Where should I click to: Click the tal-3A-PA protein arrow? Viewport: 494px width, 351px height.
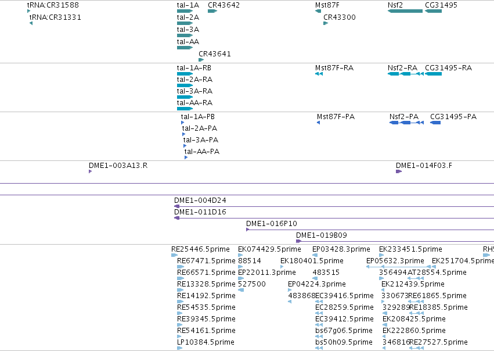(185, 146)
